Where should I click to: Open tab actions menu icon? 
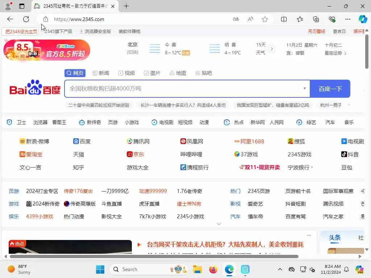coord(22,6)
